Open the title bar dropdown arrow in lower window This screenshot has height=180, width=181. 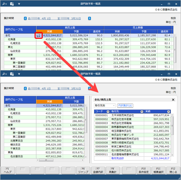(x=19, y=74)
